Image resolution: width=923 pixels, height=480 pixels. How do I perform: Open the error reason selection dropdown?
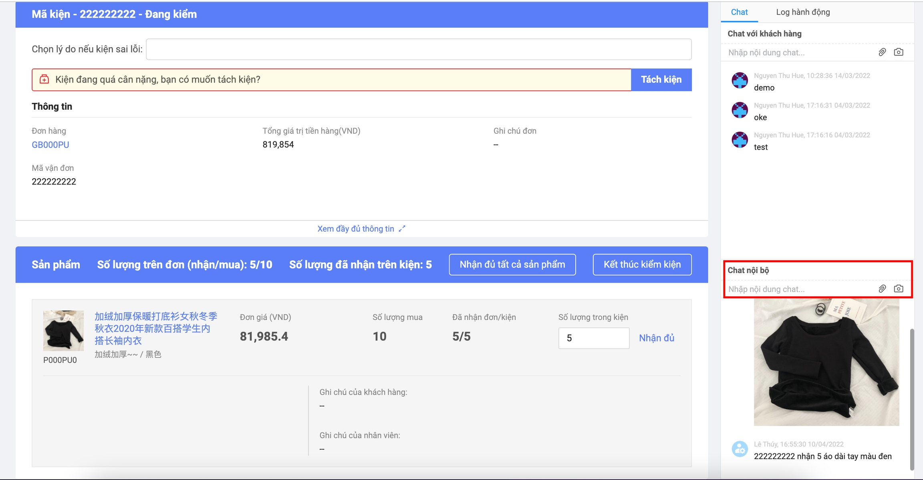418,49
